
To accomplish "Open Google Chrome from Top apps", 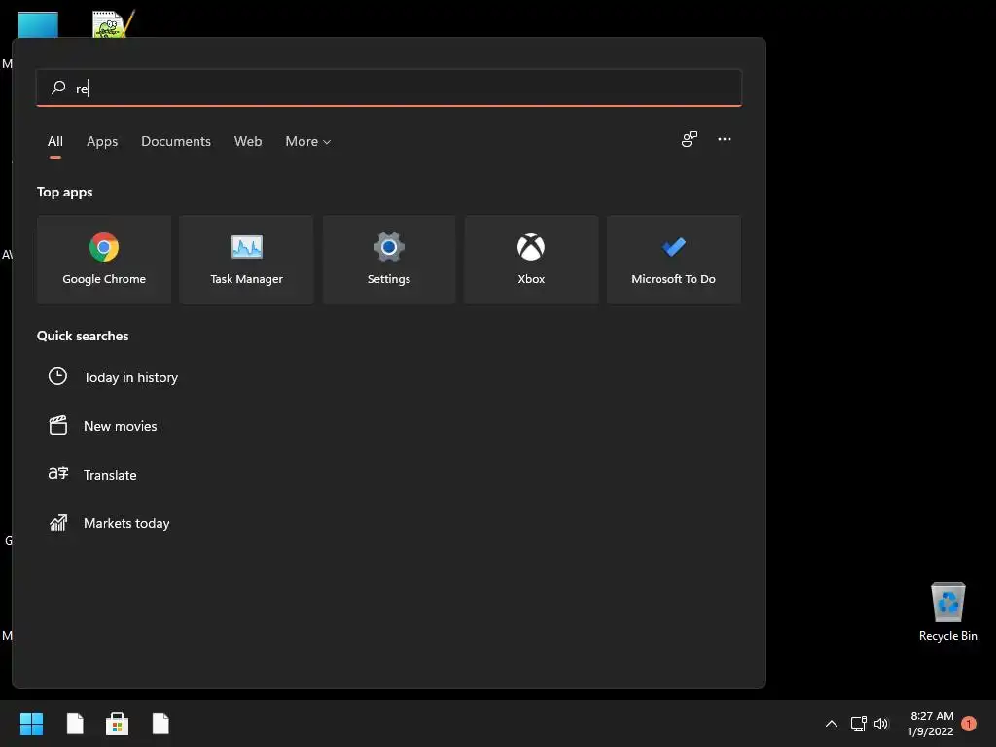I will [x=104, y=259].
